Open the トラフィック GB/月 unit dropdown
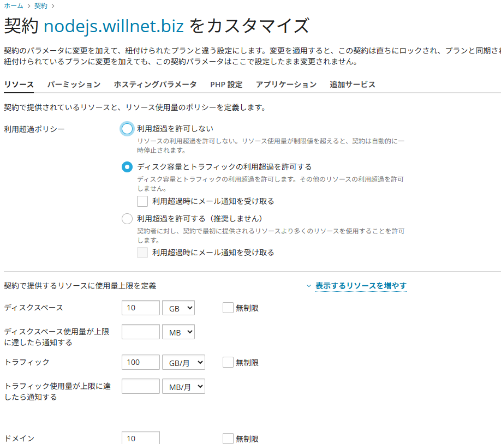The width and height of the screenshot is (501, 444). click(x=183, y=362)
